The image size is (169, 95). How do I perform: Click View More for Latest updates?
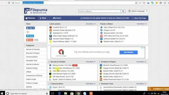[91, 24]
